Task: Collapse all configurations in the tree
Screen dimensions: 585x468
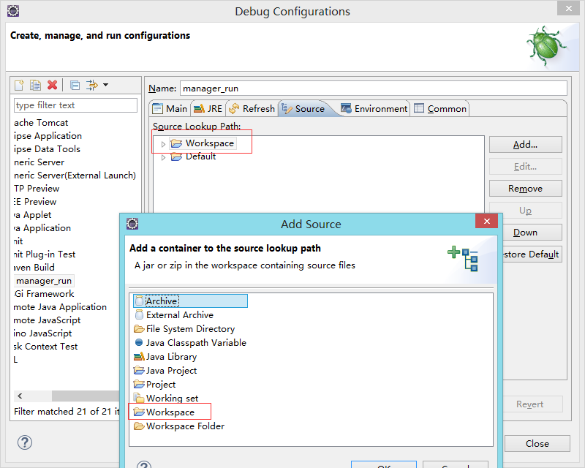Action: [75, 86]
